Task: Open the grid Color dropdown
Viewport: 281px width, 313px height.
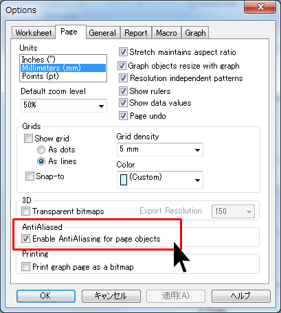Action: point(160,180)
